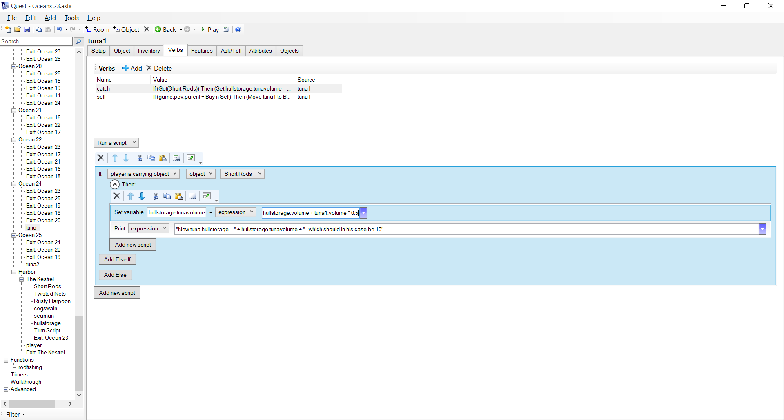Open the 'player is carrying object' dropdown
The height and width of the screenshot is (420, 784).
point(143,174)
